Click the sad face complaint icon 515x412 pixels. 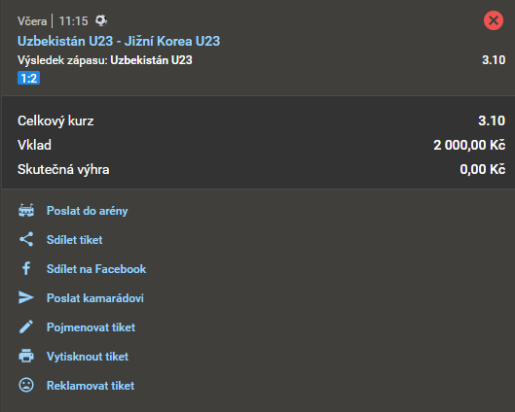pyautogui.click(x=26, y=385)
